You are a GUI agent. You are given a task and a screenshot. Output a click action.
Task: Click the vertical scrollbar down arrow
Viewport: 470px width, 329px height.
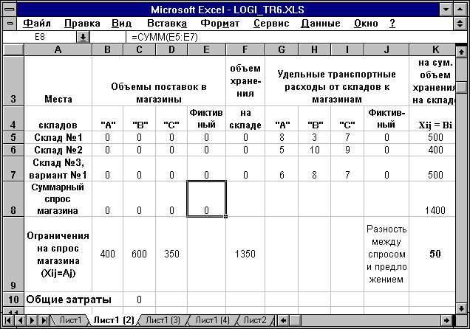click(x=461, y=308)
